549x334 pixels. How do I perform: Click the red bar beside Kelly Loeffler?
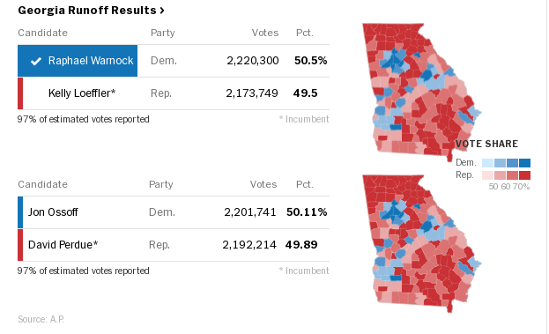(20, 93)
